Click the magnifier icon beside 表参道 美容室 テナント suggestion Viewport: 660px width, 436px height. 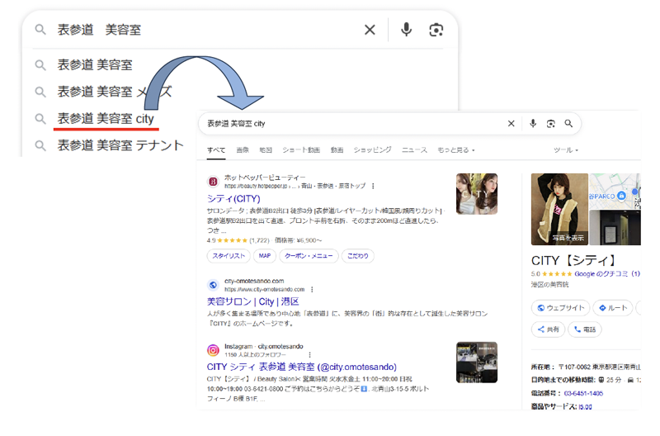click(x=40, y=146)
